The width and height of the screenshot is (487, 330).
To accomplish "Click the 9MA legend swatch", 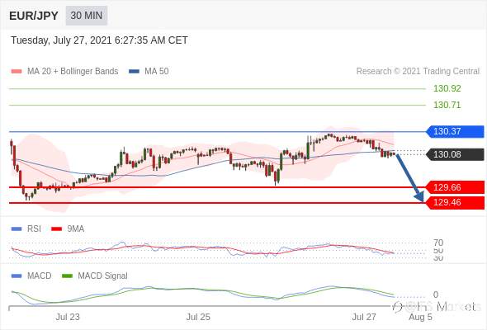I will [x=56, y=229].
